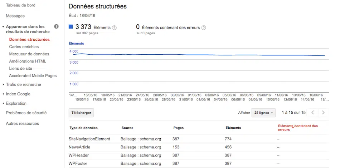Open the SiteNavigationElement data type row
The height and width of the screenshot is (168, 340).
89,139
